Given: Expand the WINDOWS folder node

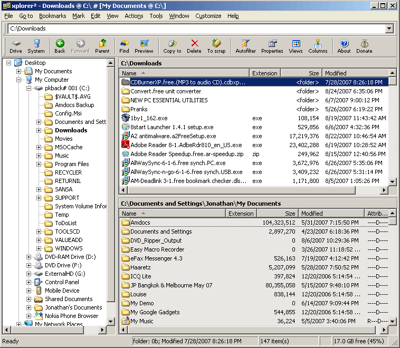Looking at the screenshot, I should (39, 248).
